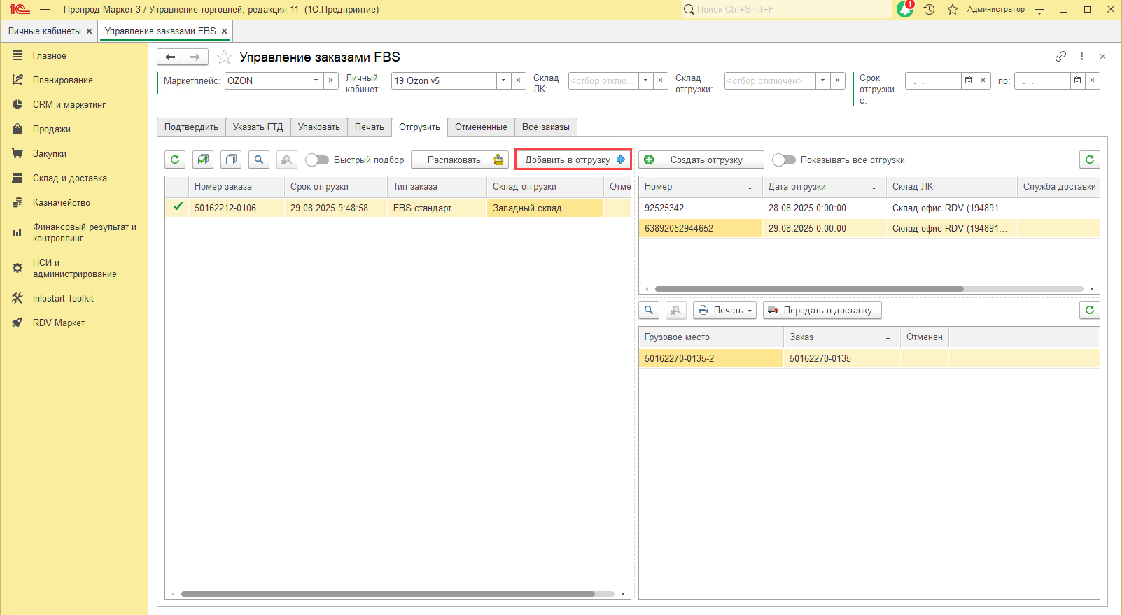Screen dimensions: 1122x615
Task: Click search icon in cargo places toolbar
Action: pyautogui.click(x=649, y=310)
